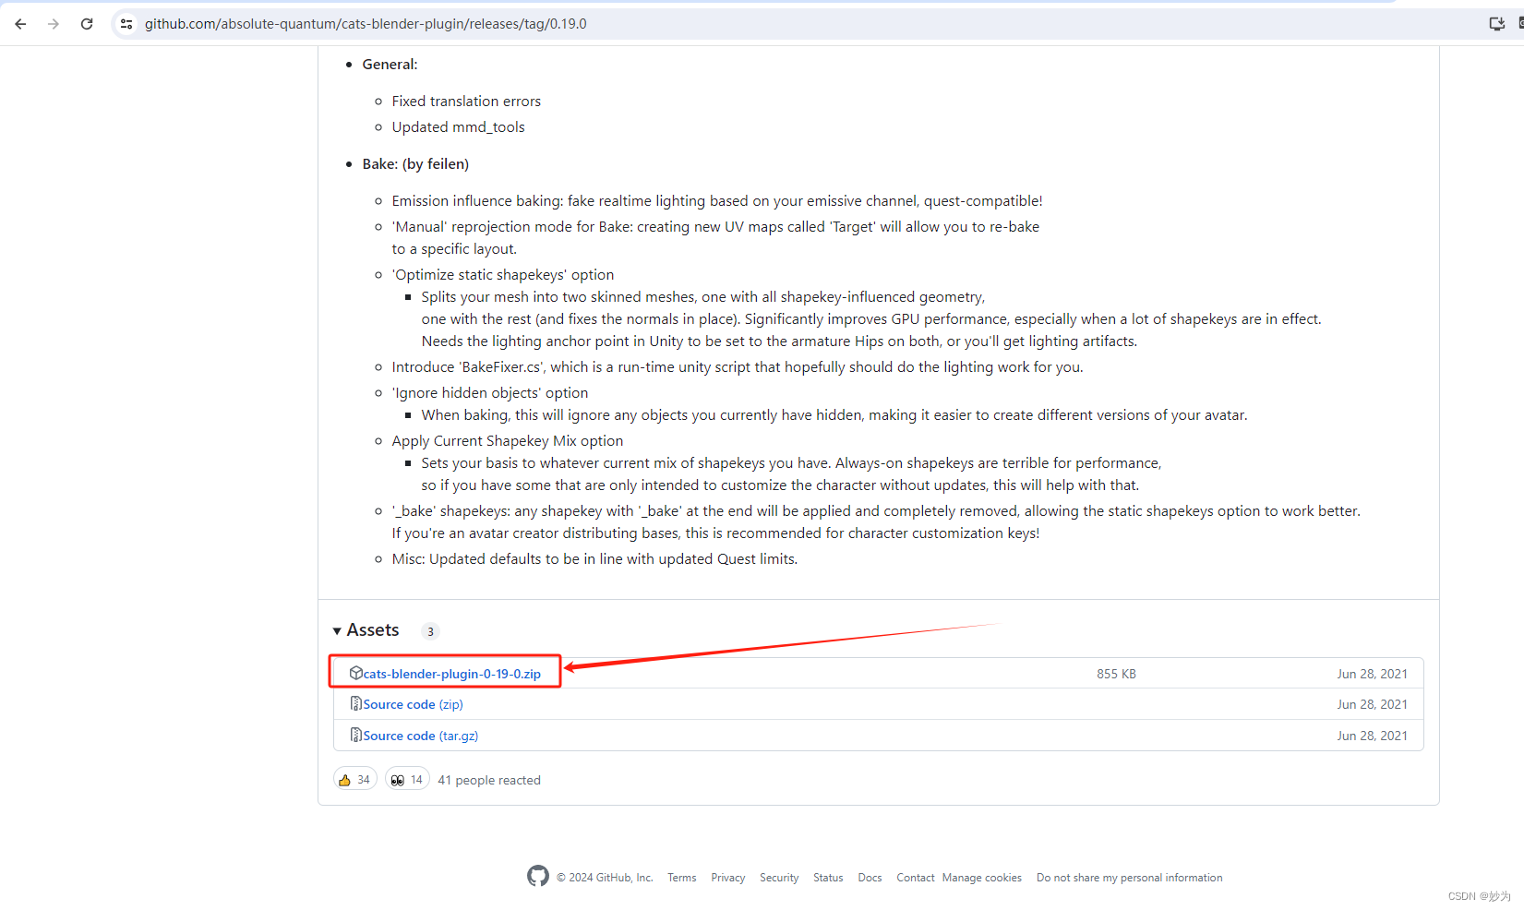Click '41 people reacted' text
1524x910 pixels.
coord(489,780)
